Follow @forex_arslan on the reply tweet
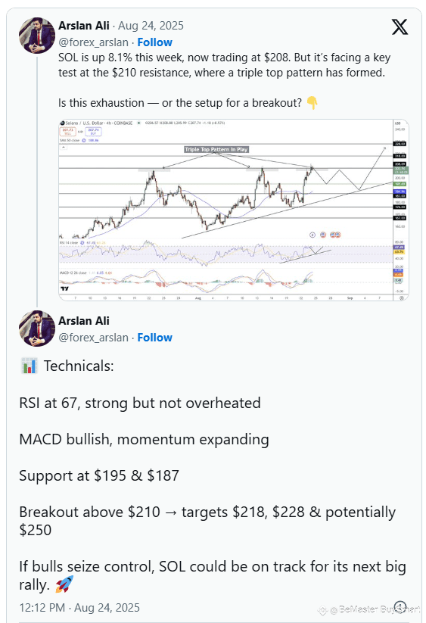The image size is (426, 623). [154, 338]
